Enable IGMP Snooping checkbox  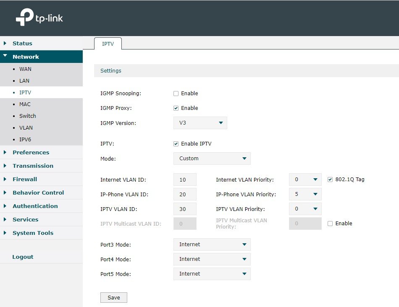176,94
